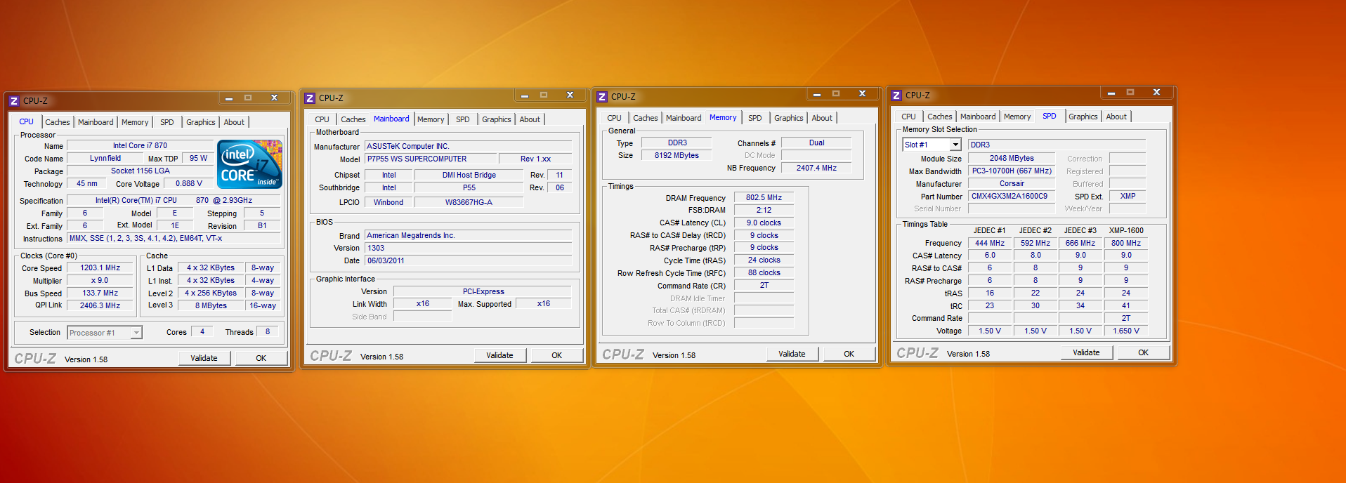The width and height of the screenshot is (1346, 483).
Task: Switch to Caches tab in CPU window
Action: (x=58, y=122)
